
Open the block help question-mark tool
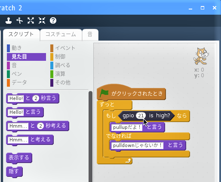(x=53, y=21)
